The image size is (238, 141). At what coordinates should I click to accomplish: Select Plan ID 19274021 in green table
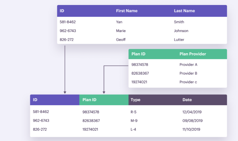[139, 82]
